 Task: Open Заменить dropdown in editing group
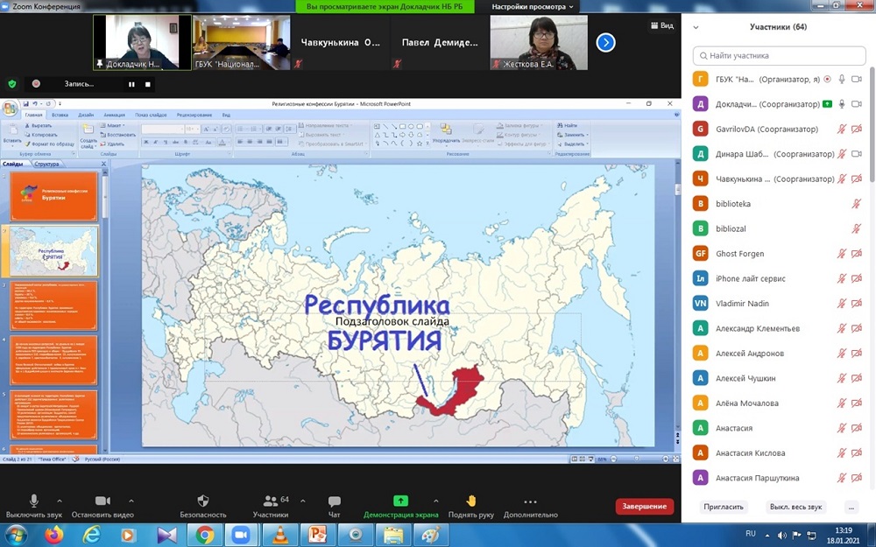pyautogui.click(x=573, y=135)
